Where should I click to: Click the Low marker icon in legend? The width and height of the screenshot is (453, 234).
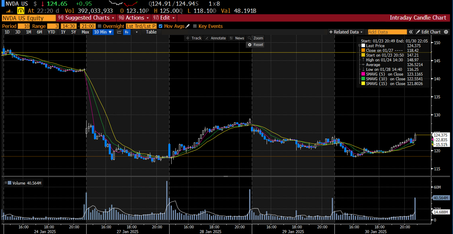363,69
